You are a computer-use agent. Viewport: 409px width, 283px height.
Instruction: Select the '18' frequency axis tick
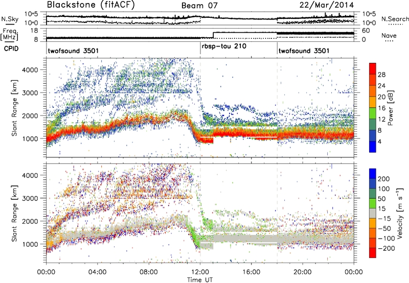click(x=34, y=31)
